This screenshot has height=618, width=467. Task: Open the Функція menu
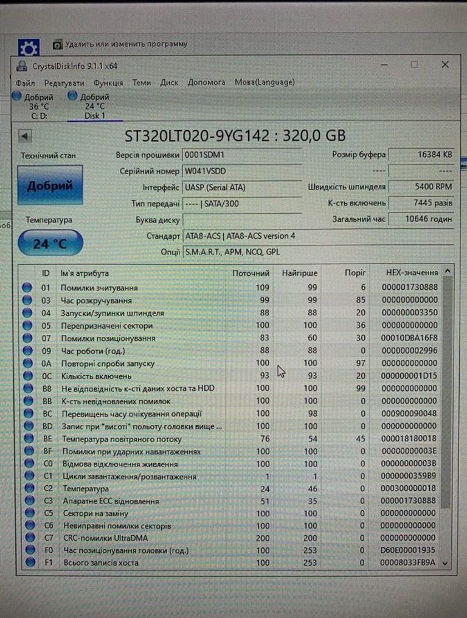pyautogui.click(x=108, y=83)
